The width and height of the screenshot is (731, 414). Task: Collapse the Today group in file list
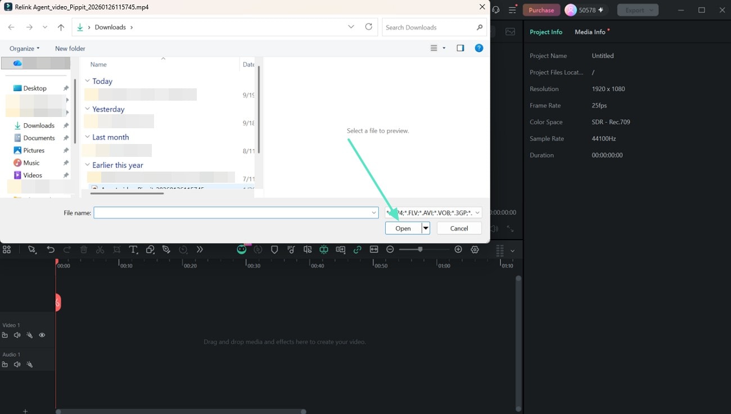87,81
